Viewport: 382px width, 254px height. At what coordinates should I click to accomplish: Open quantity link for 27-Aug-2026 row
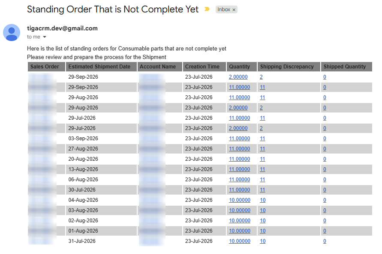[239, 149]
